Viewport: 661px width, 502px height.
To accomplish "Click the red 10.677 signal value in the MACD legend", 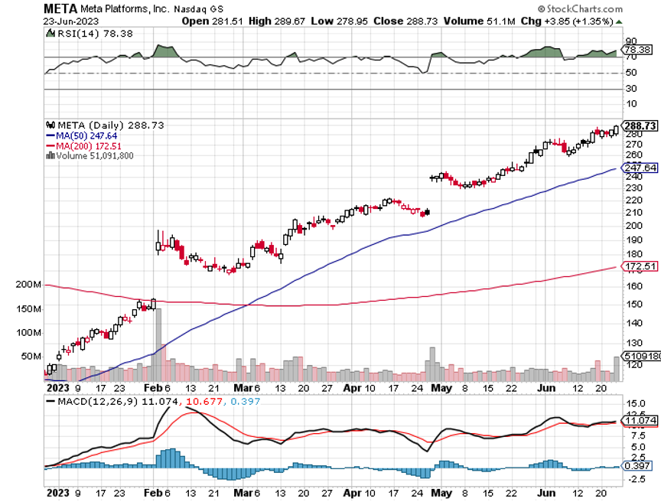I will tap(204, 401).
